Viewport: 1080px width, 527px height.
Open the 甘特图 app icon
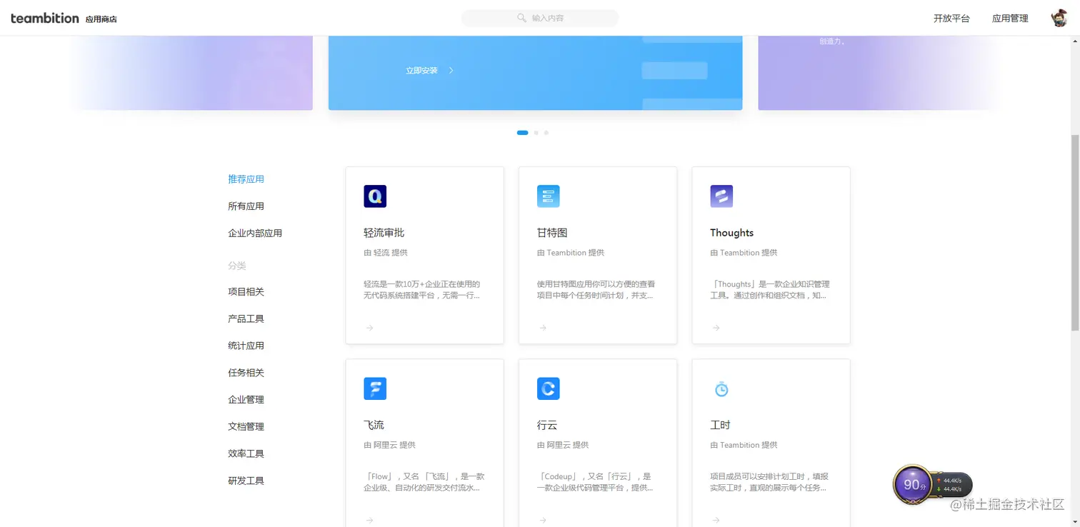pos(549,196)
